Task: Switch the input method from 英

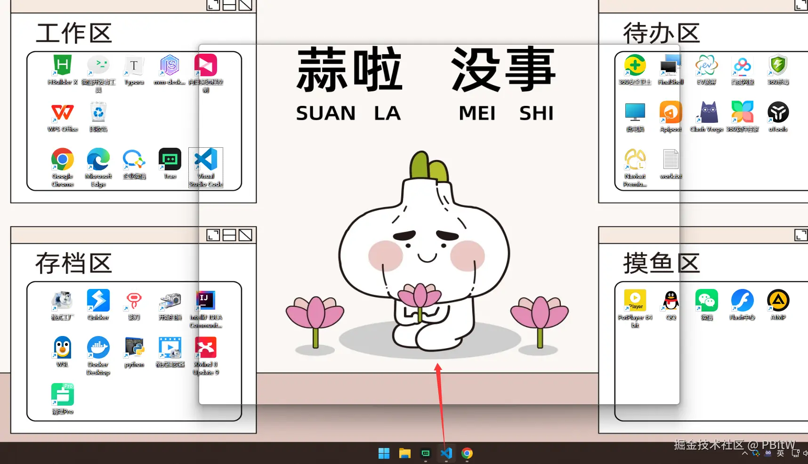Action: click(780, 453)
